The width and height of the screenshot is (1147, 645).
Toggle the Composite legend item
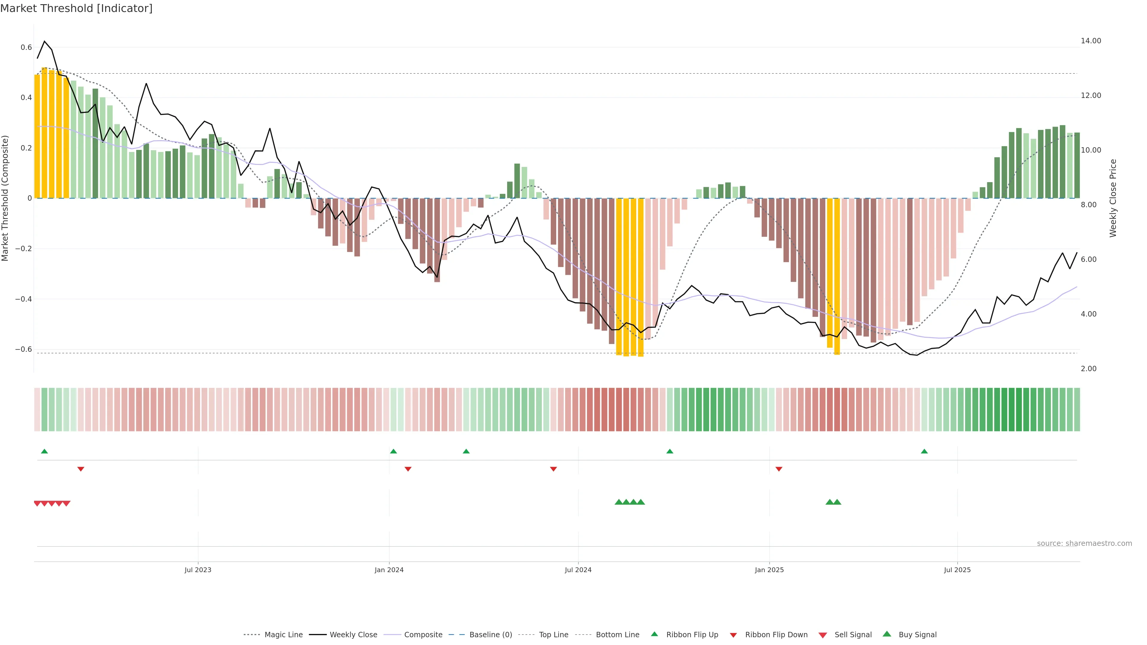tap(423, 634)
